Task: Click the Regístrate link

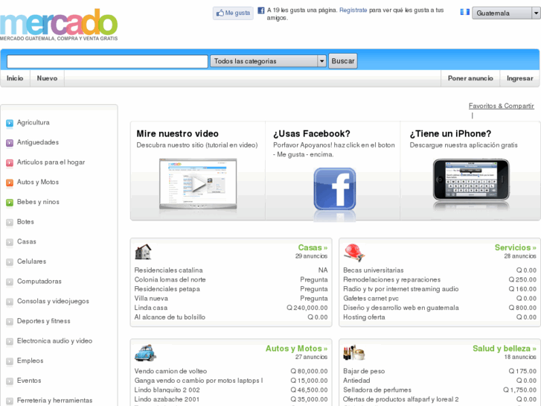Action: [x=353, y=10]
